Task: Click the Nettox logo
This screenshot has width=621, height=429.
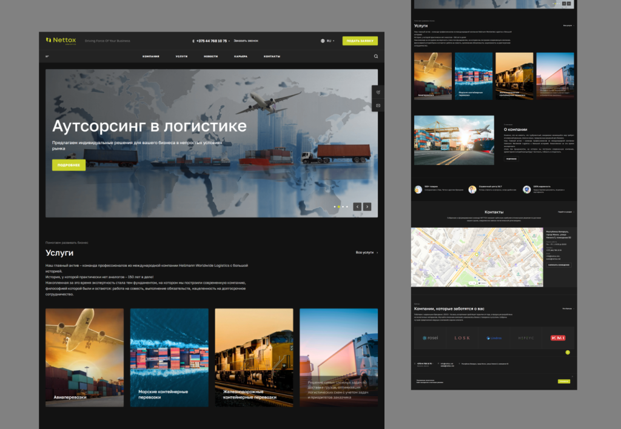Action: [61, 41]
